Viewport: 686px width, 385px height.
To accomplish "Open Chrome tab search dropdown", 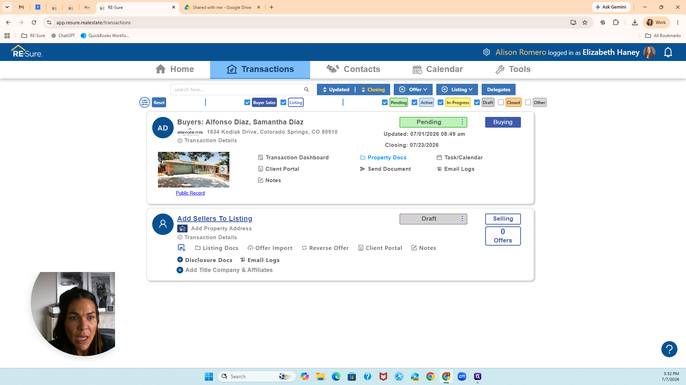I will click(x=7, y=7).
